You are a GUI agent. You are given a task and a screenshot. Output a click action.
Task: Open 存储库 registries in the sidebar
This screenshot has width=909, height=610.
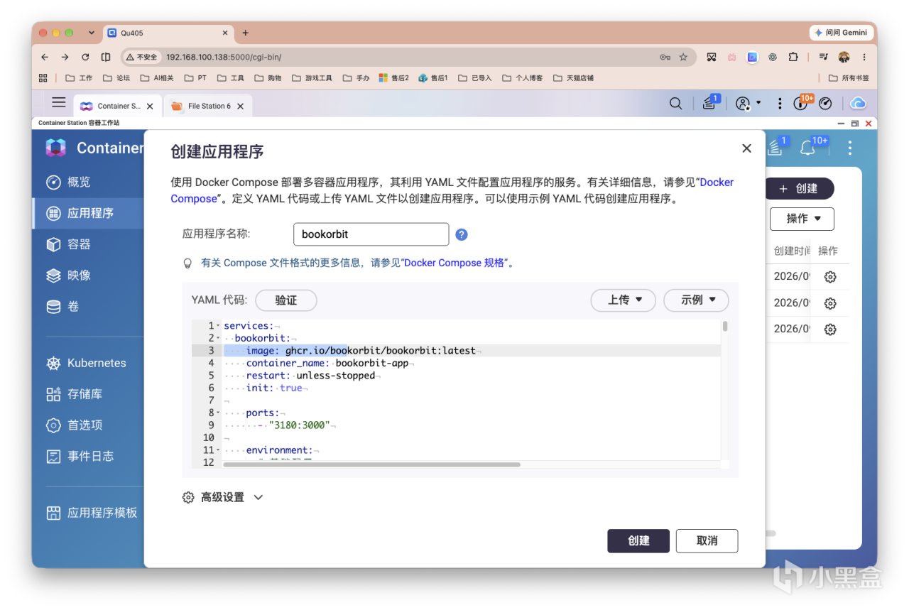point(74,394)
